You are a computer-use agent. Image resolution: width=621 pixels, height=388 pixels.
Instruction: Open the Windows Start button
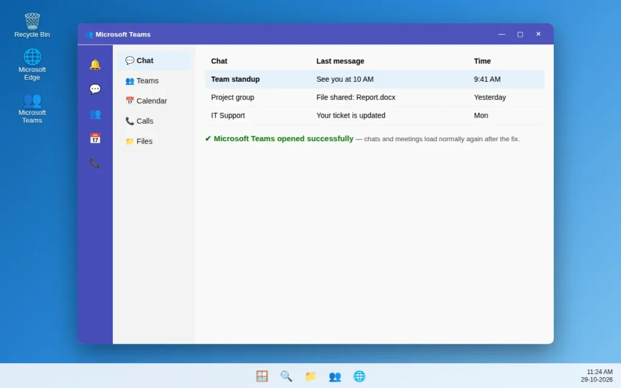coord(262,376)
